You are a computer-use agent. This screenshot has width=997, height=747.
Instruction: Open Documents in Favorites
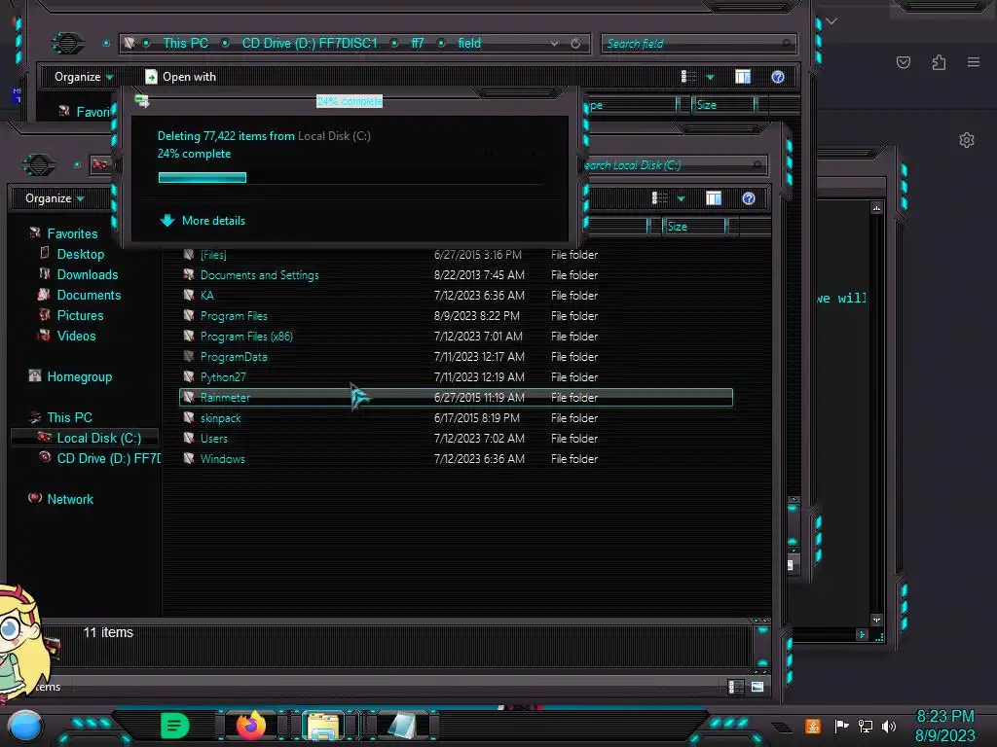[x=89, y=295]
